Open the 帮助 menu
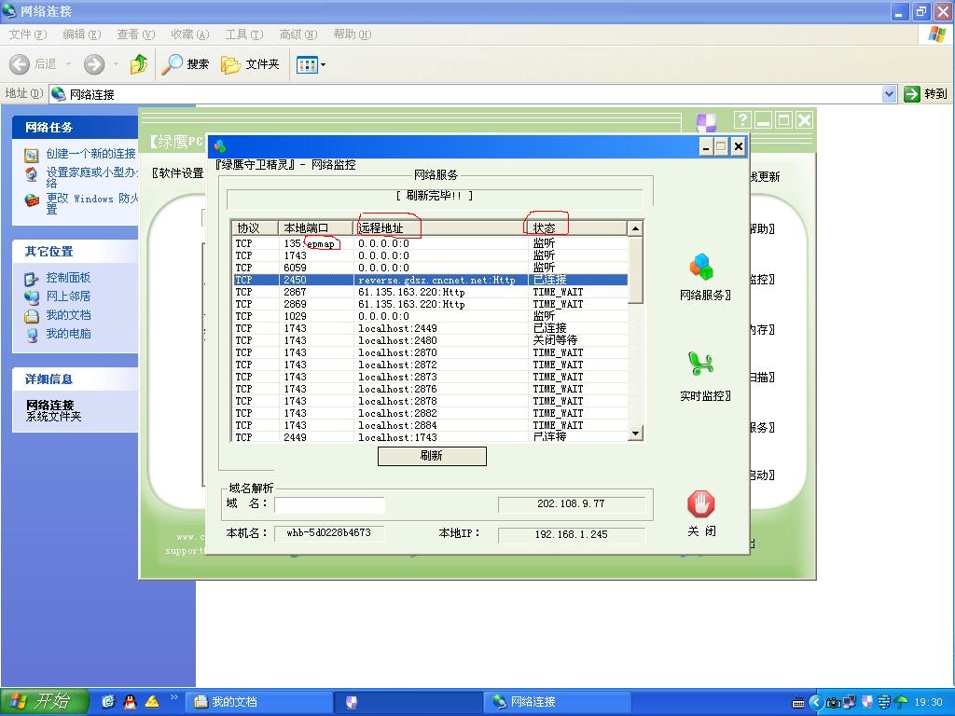The width and height of the screenshot is (955, 716). coord(352,34)
